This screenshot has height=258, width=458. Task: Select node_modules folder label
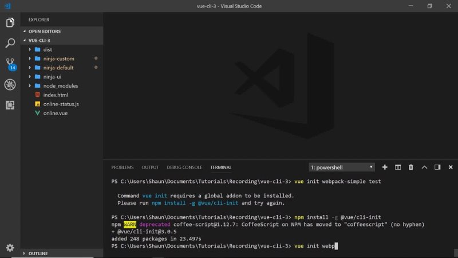(61, 85)
